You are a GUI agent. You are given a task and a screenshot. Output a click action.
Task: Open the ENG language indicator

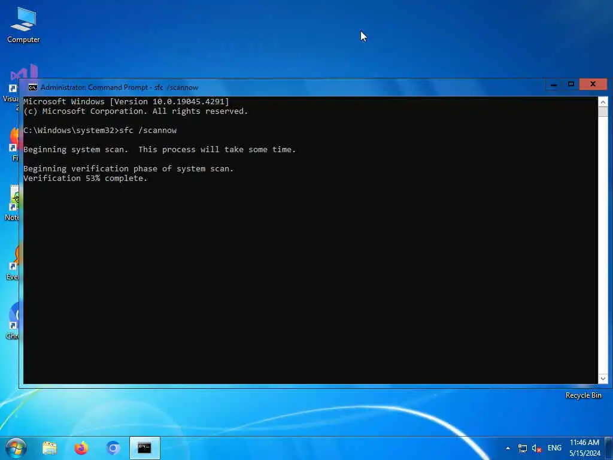pos(554,448)
